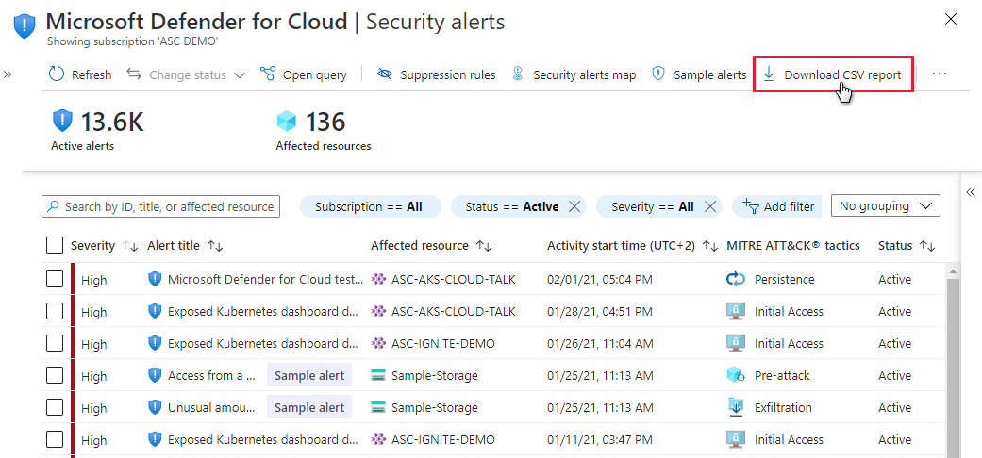982x458 pixels.
Task: Download CSV report
Action: click(833, 74)
